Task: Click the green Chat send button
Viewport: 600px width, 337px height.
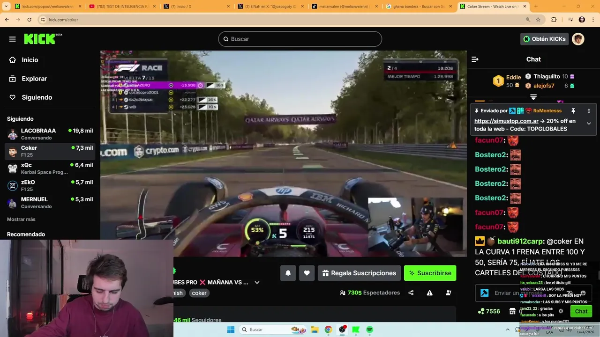Action: click(x=581, y=311)
